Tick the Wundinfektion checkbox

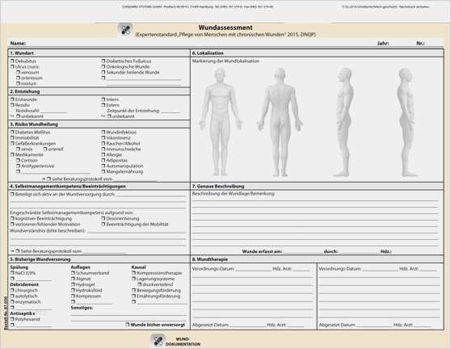[103, 132]
